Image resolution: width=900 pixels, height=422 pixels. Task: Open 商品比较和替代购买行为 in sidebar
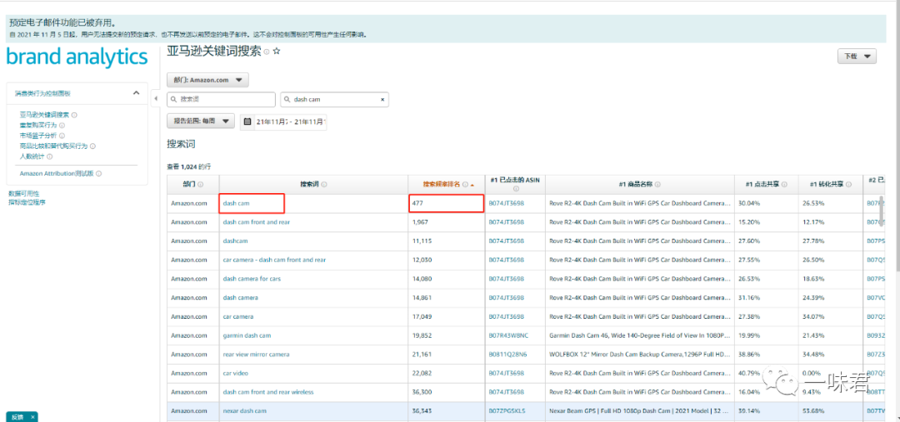coord(54,146)
